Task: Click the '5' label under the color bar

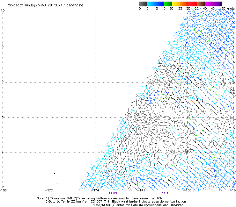Action: 147,9
